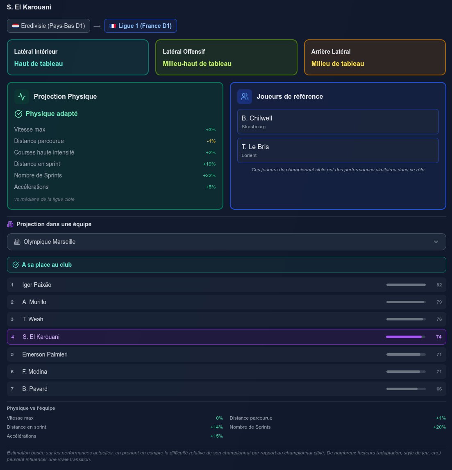The height and width of the screenshot is (470, 452).
Task: Click the Nombre de Sprints +22% value
Action: 209,175
